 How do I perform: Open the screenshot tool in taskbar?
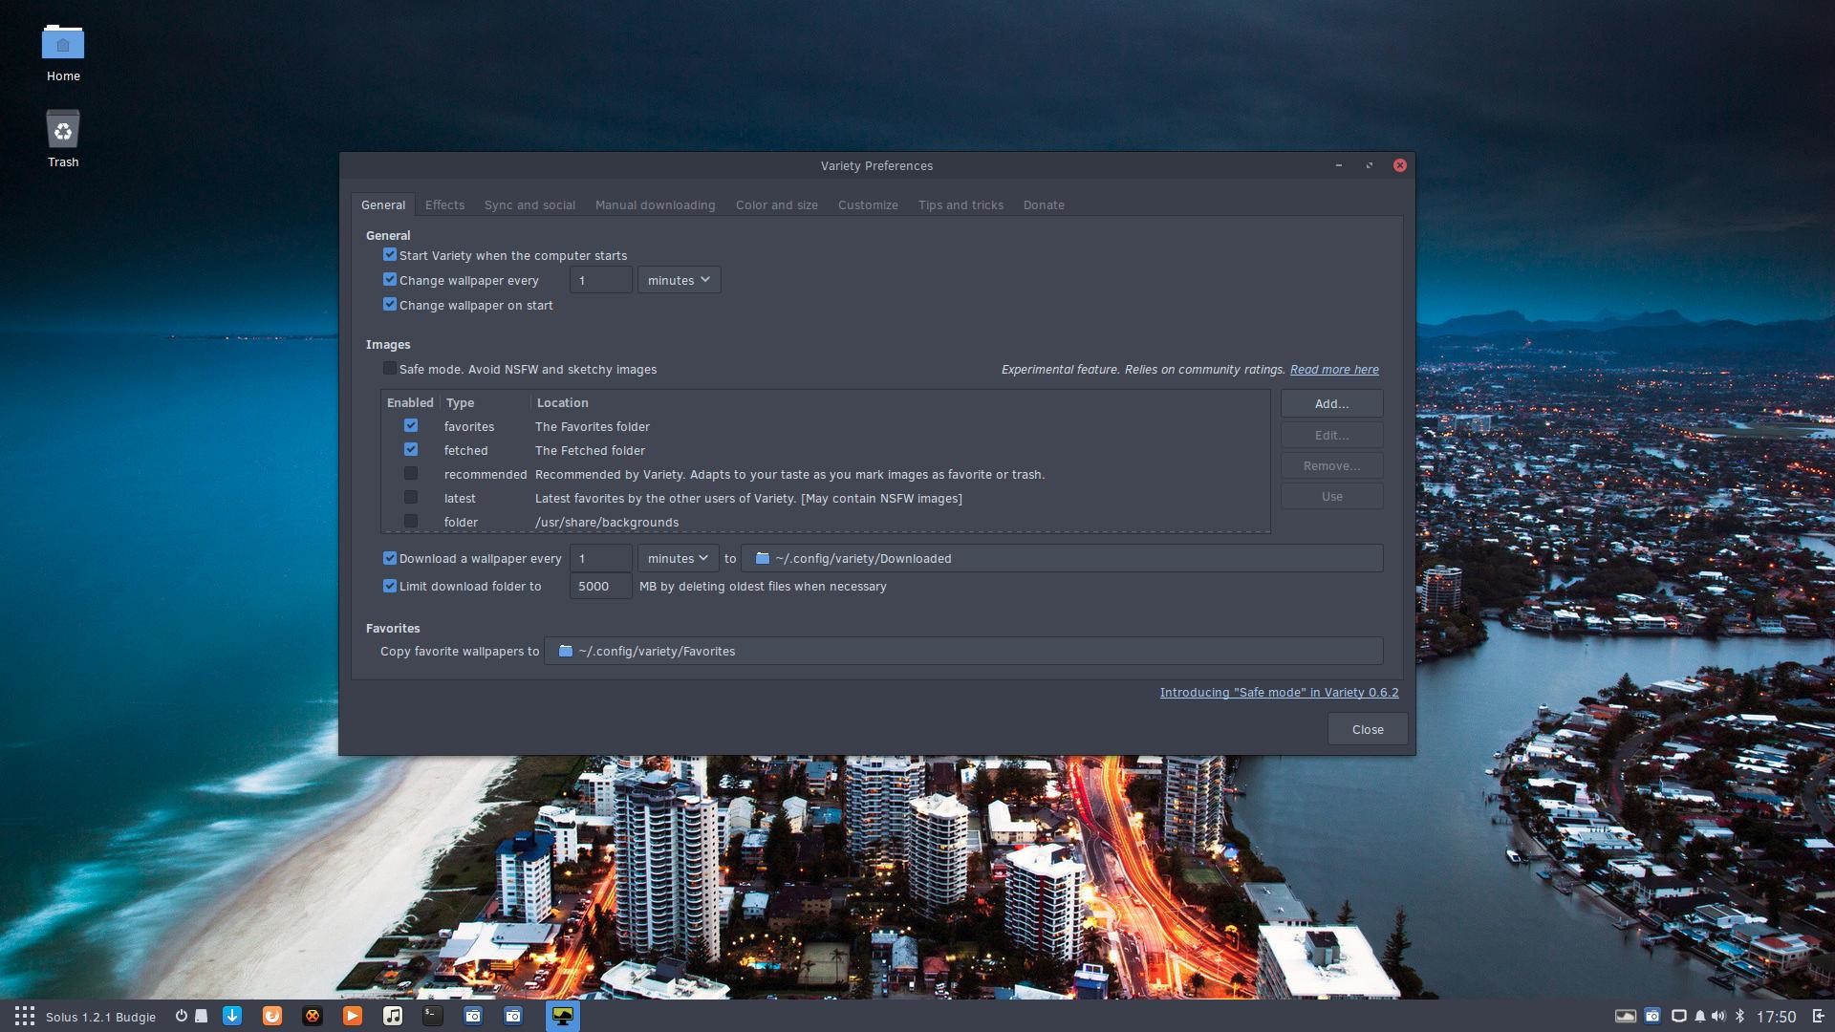click(x=471, y=1016)
